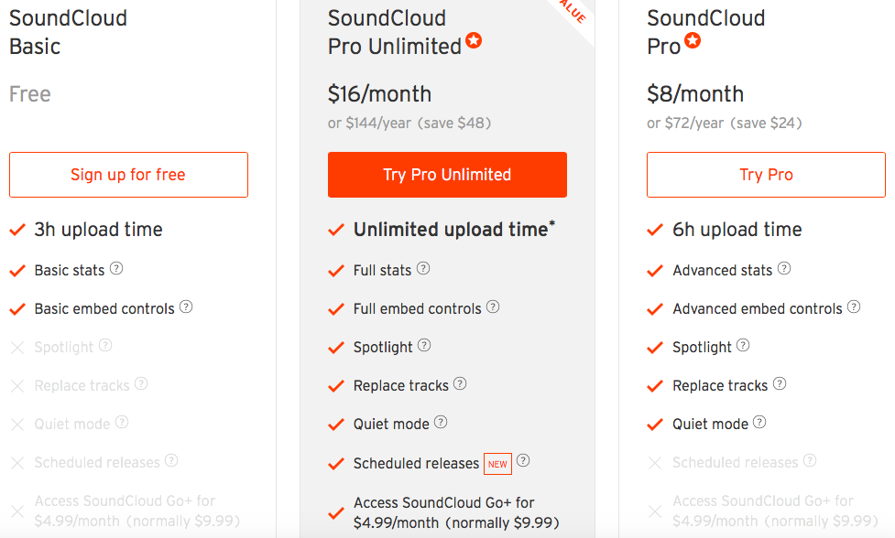Open help tooltip for Full stats

(x=423, y=269)
